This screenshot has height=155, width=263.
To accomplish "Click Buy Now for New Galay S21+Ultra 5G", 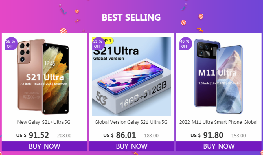I will [45, 146].
